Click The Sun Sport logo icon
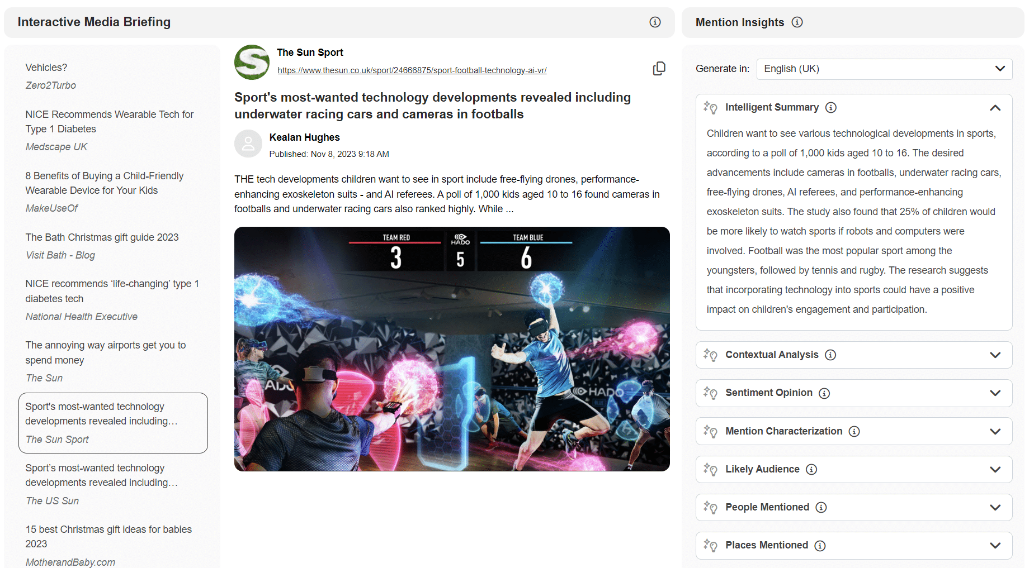 point(252,62)
